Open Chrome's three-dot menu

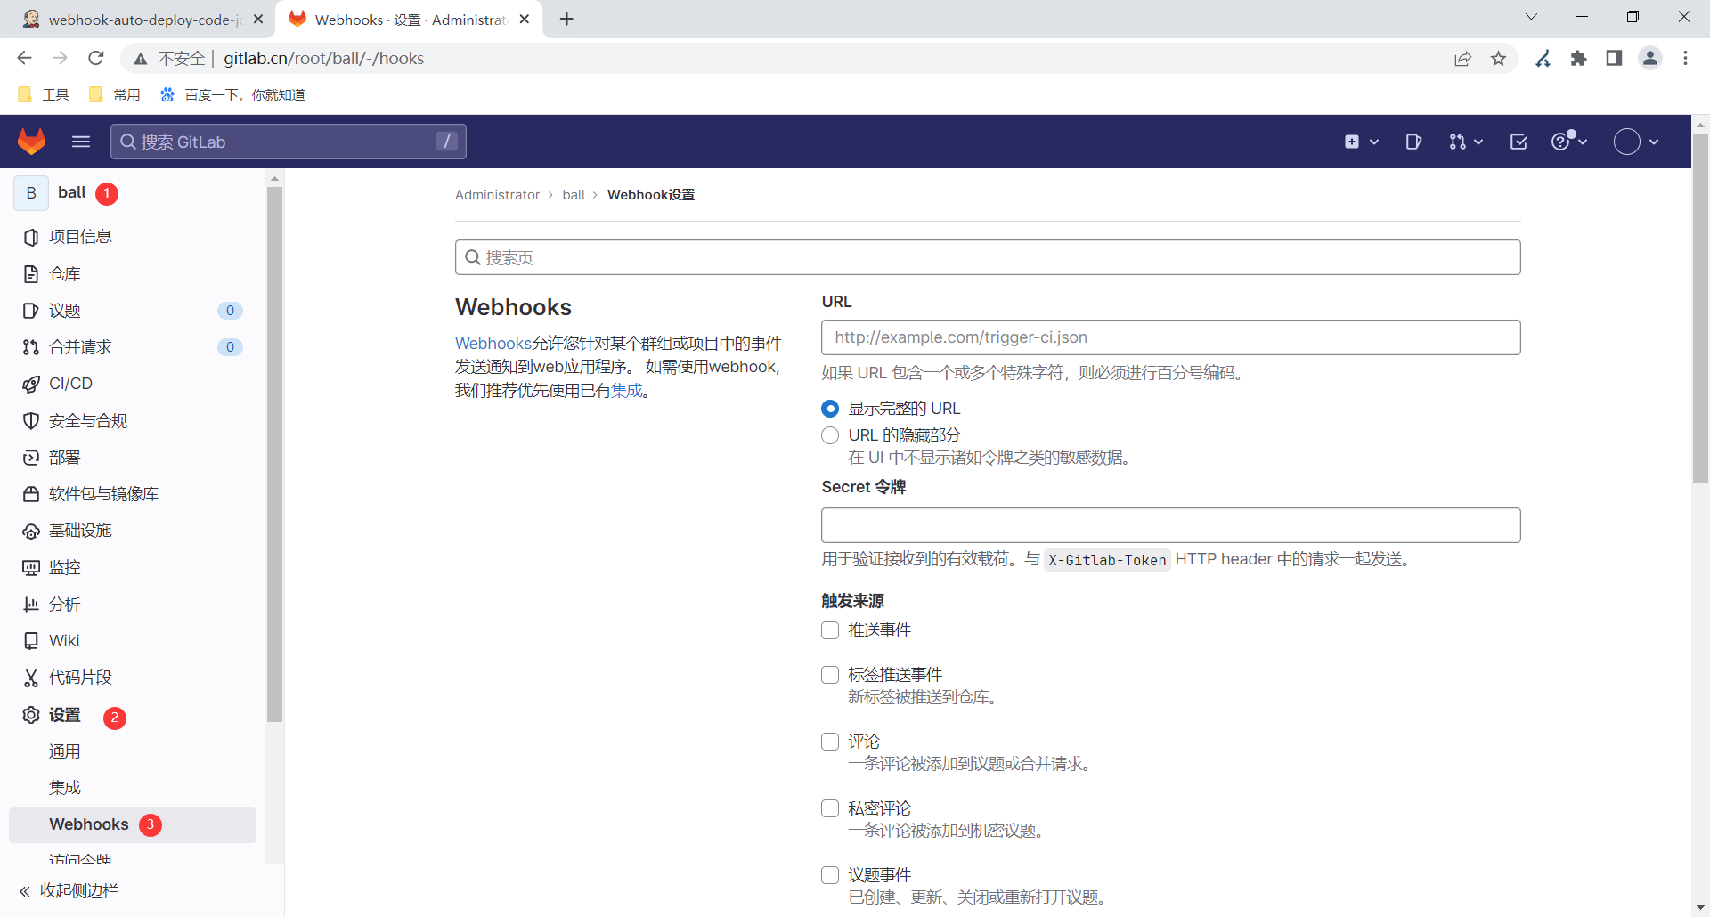(1685, 58)
